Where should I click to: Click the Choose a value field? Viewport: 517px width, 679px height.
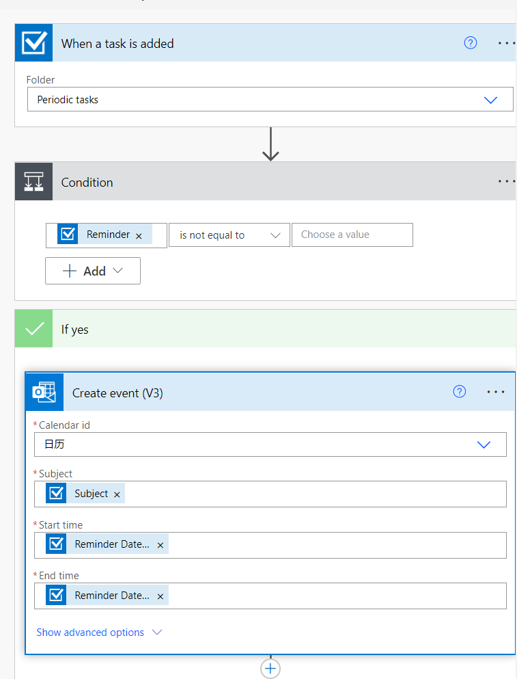point(352,235)
